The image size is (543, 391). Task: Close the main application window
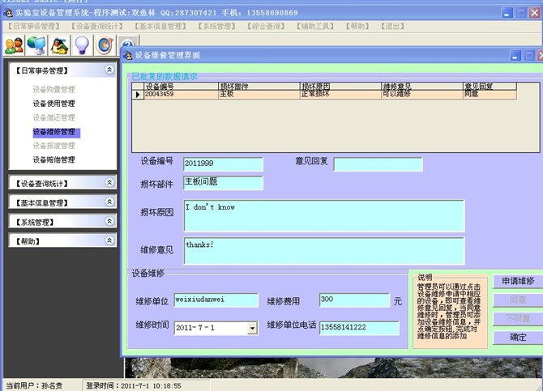(x=535, y=13)
